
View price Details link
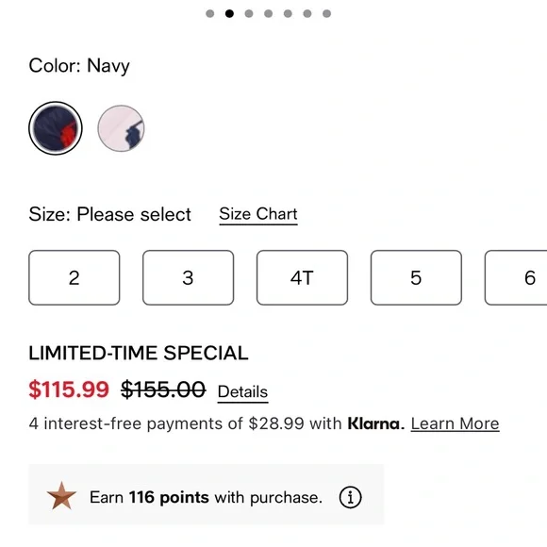(x=242, y=392)
